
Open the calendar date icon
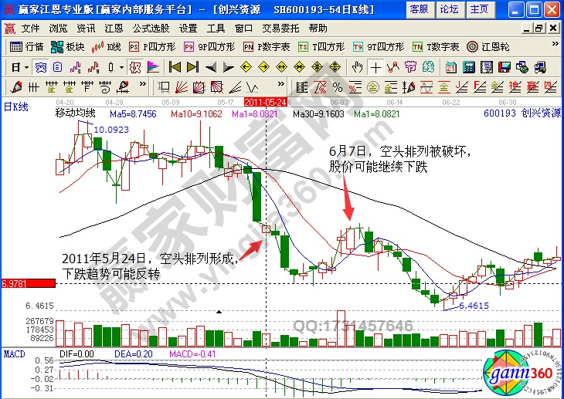pyautogui.click(x=451, y=67)
